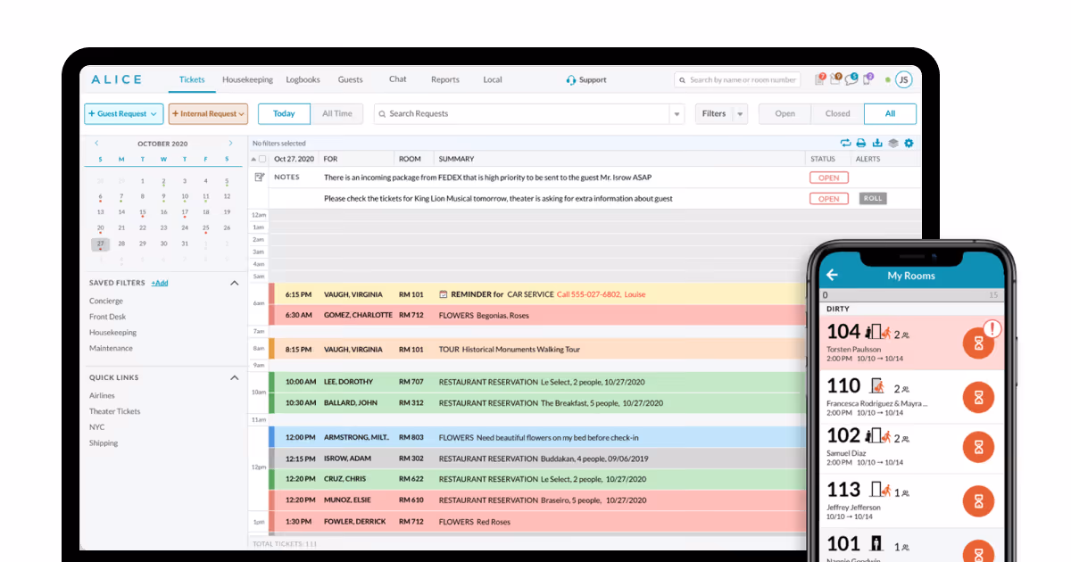
Task: Open the Logbooks tab
Action: (x=303, y=79)
